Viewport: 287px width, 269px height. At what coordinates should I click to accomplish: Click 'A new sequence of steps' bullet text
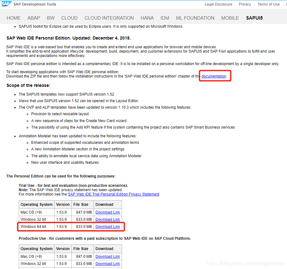point(79,121)
